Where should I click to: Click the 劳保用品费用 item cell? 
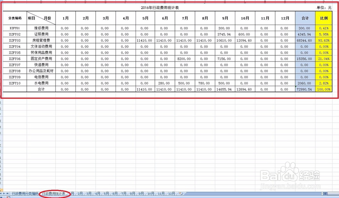coord(41,52)
